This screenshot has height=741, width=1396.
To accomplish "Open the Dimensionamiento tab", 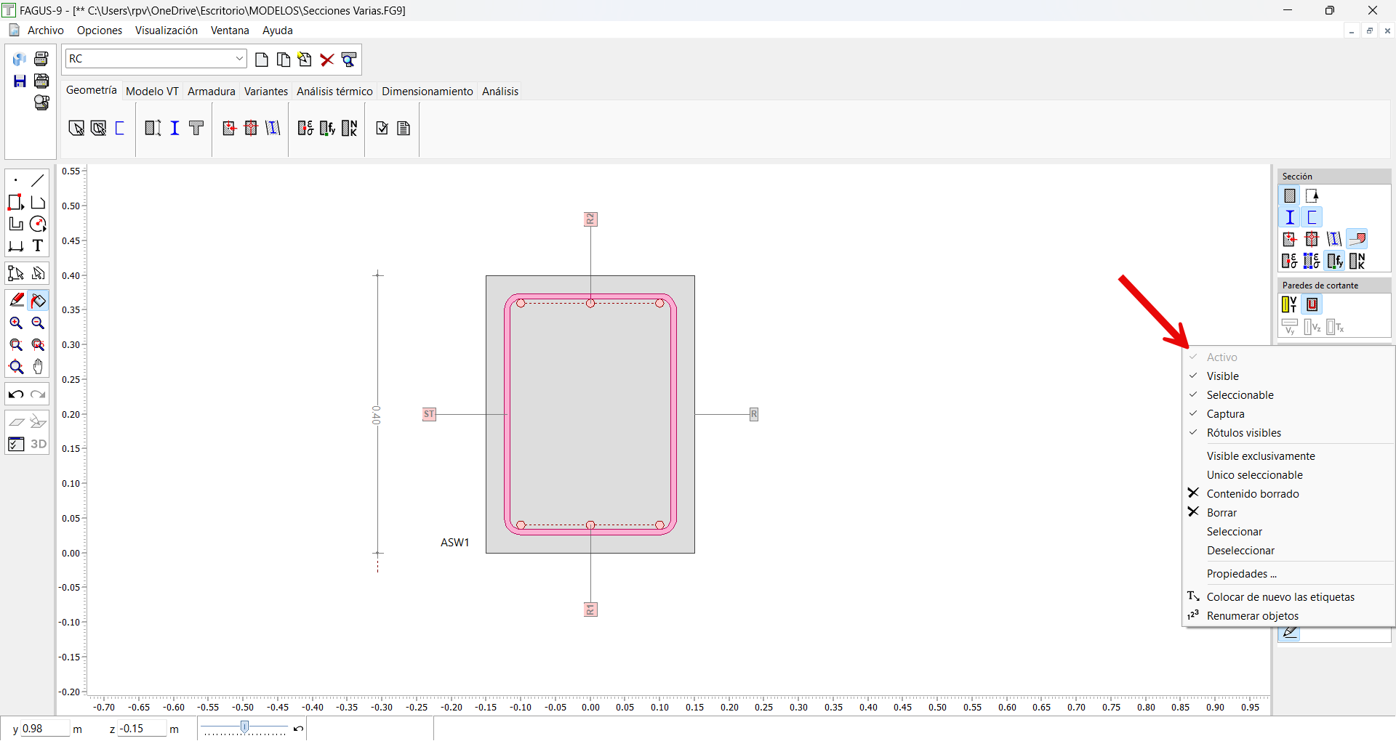I will 427,92.
